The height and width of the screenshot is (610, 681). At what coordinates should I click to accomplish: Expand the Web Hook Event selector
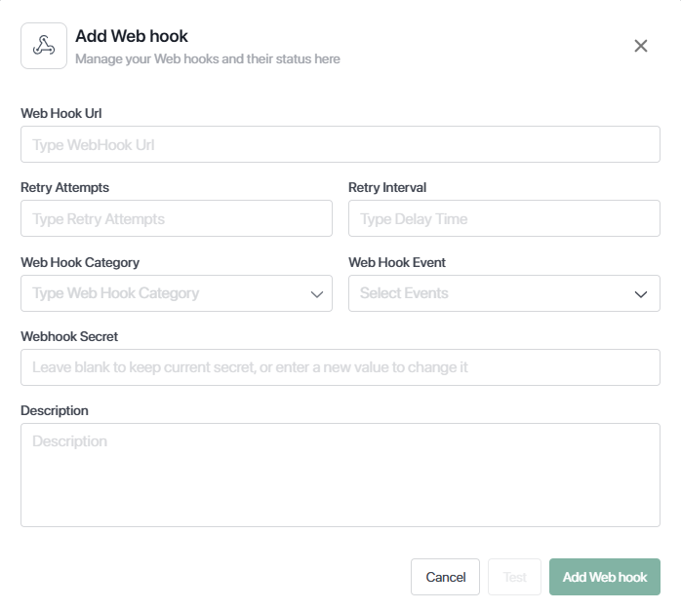504,293
